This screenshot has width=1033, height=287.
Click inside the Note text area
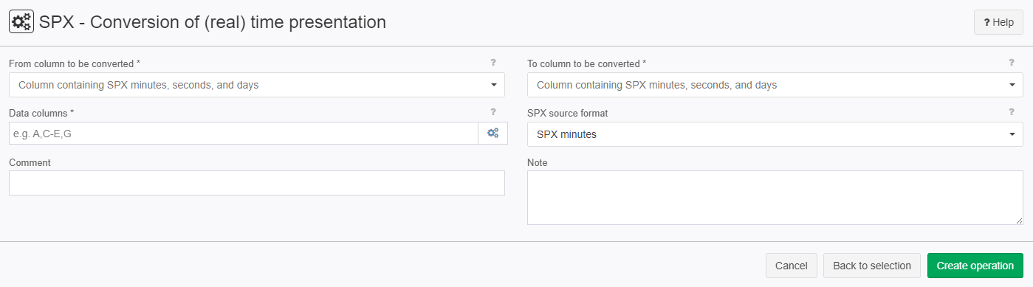tap(775, 198)
